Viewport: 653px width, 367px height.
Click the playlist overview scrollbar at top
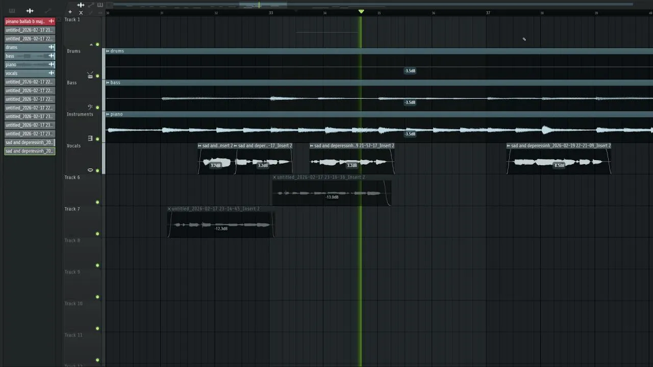click(372, 5)
